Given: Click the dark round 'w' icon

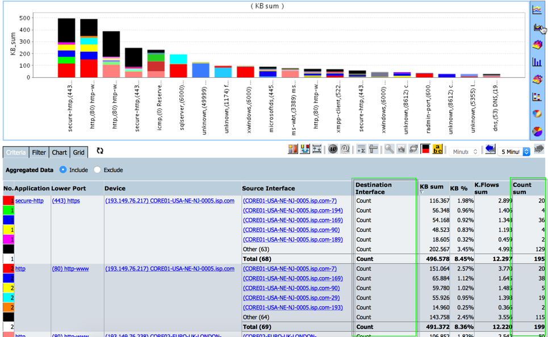Looking at the screenshot, I should point(333,149).
